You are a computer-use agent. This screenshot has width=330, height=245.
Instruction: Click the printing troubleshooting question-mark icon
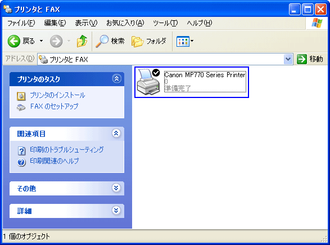point(21,151)
